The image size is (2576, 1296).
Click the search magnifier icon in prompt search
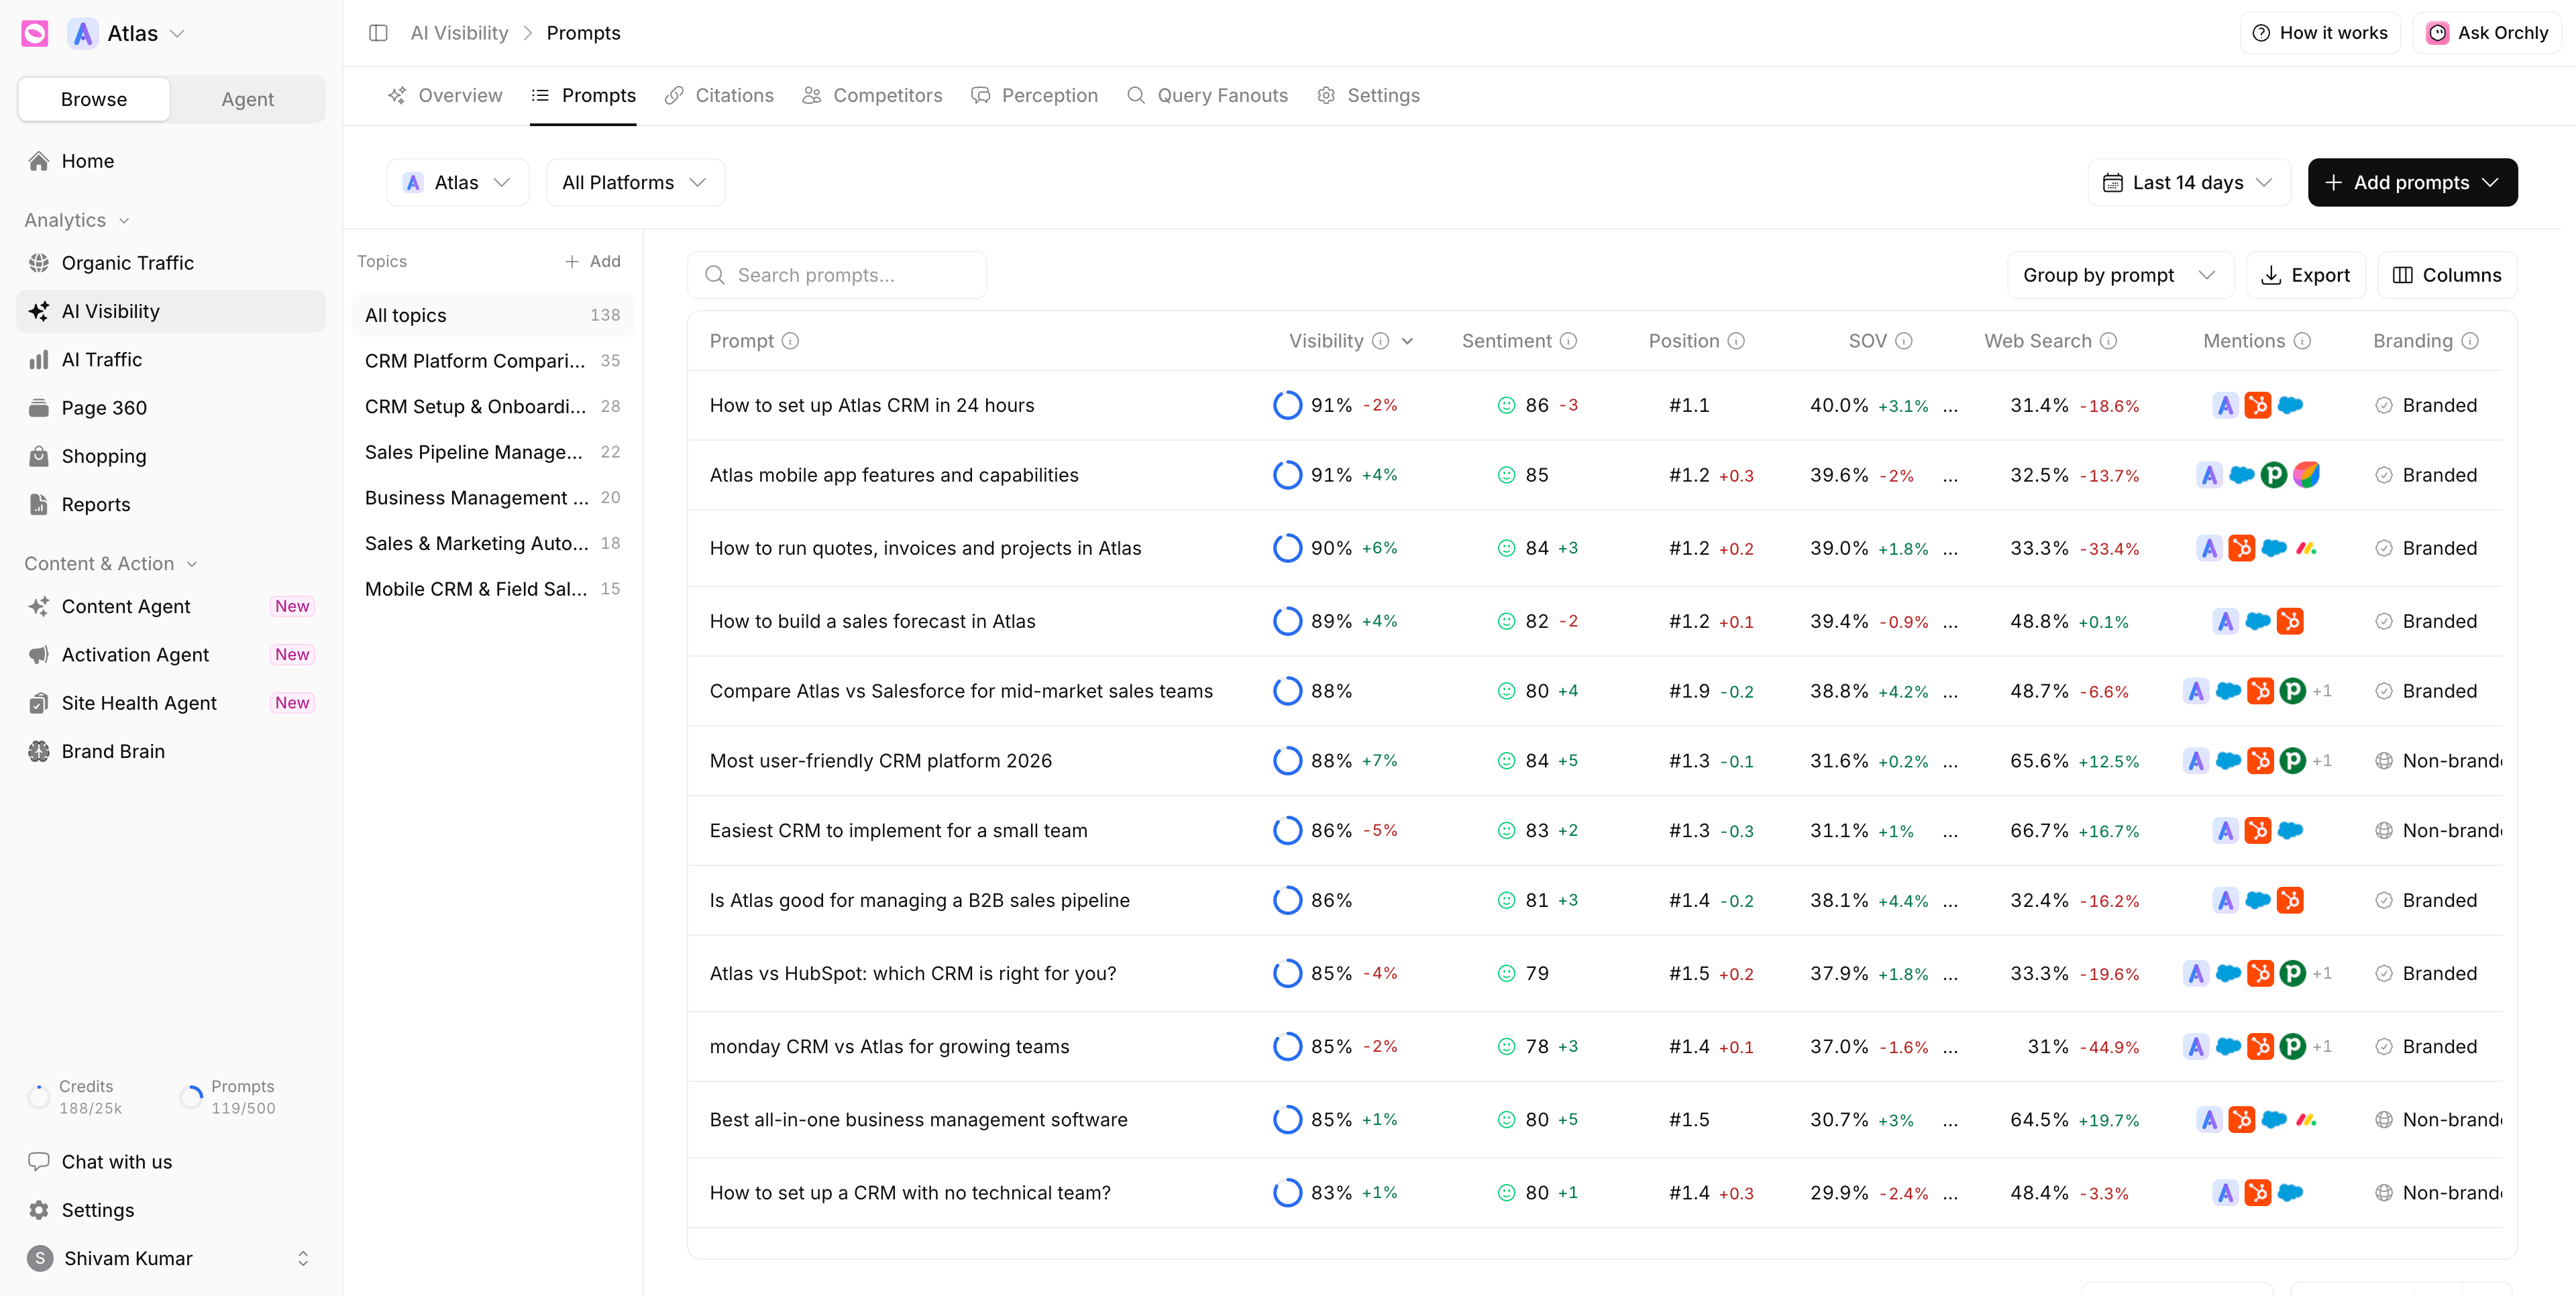[714, 275]
